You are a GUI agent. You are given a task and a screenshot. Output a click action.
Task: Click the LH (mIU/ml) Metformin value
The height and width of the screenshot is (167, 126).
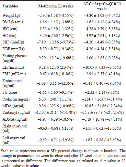(x=55, y=67)
